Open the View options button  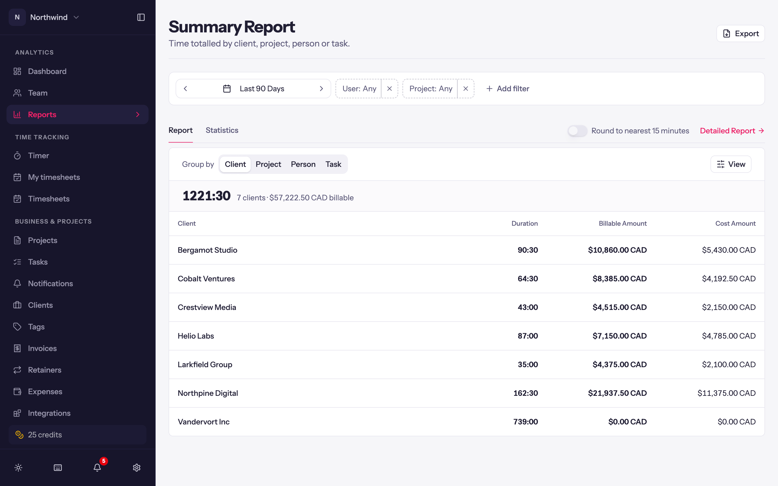731,164
